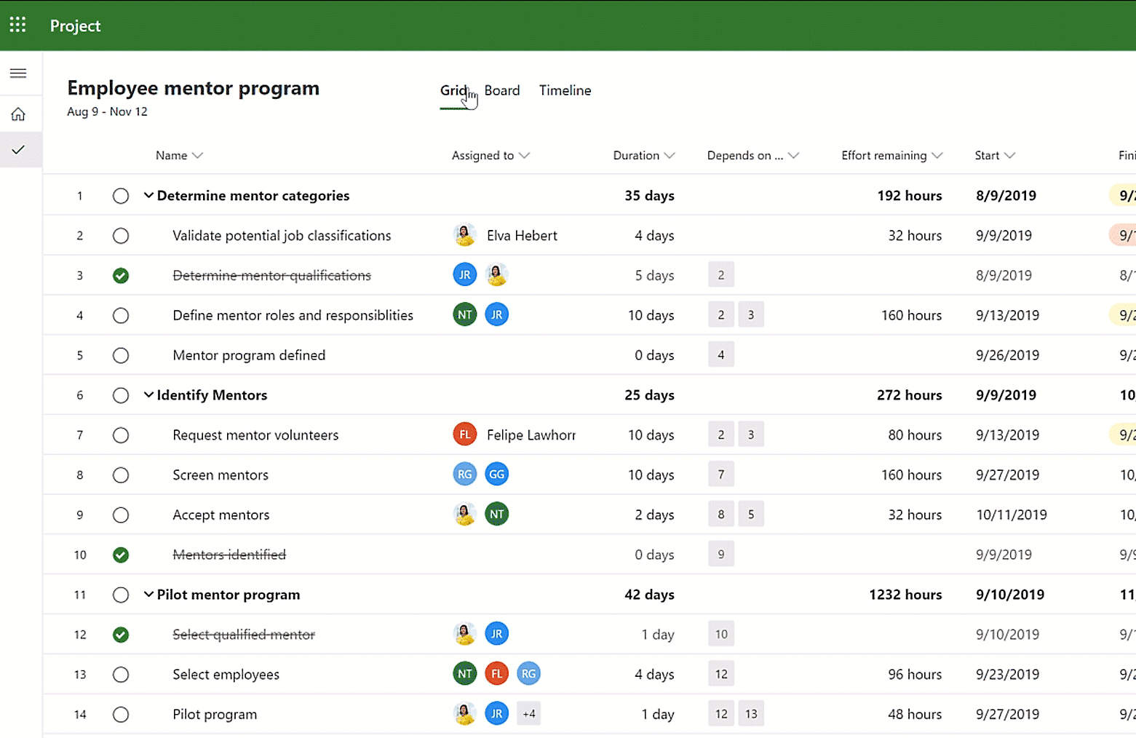Open task Define mentor roles and responsiblities

[293, 314]
